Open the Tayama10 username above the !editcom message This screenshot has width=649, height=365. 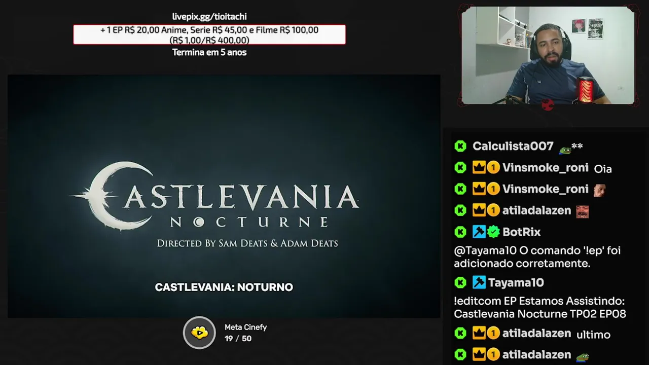pyautogui.click(x=516, y=283)
